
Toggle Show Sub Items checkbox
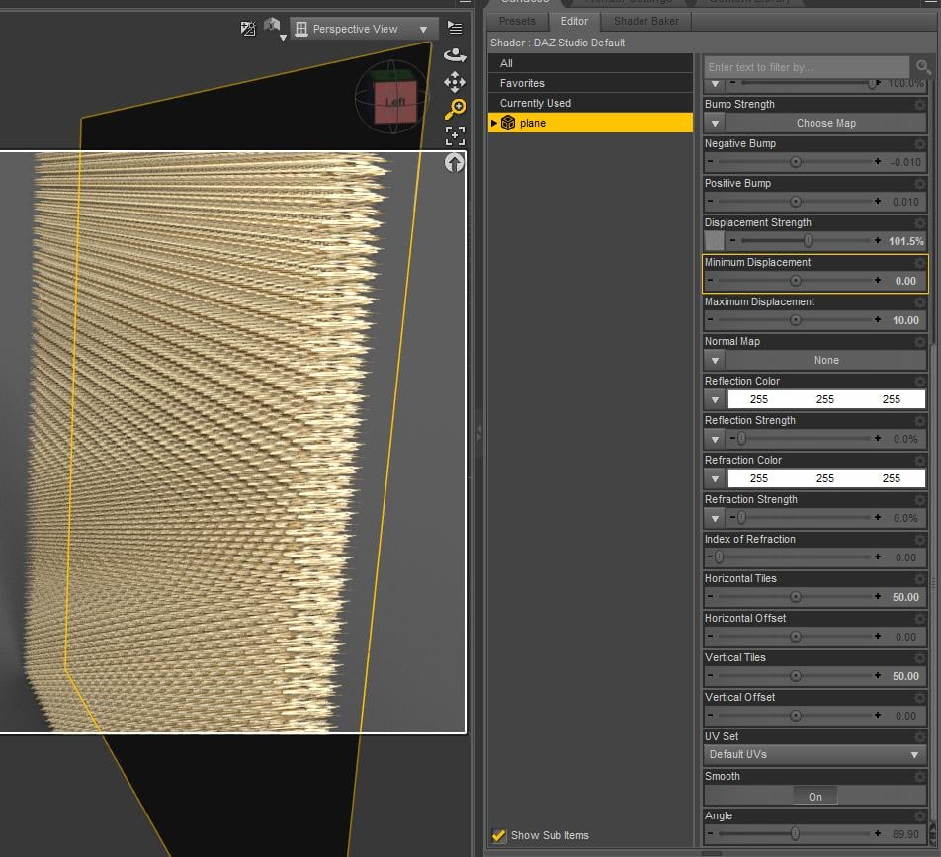click(499, 835)
